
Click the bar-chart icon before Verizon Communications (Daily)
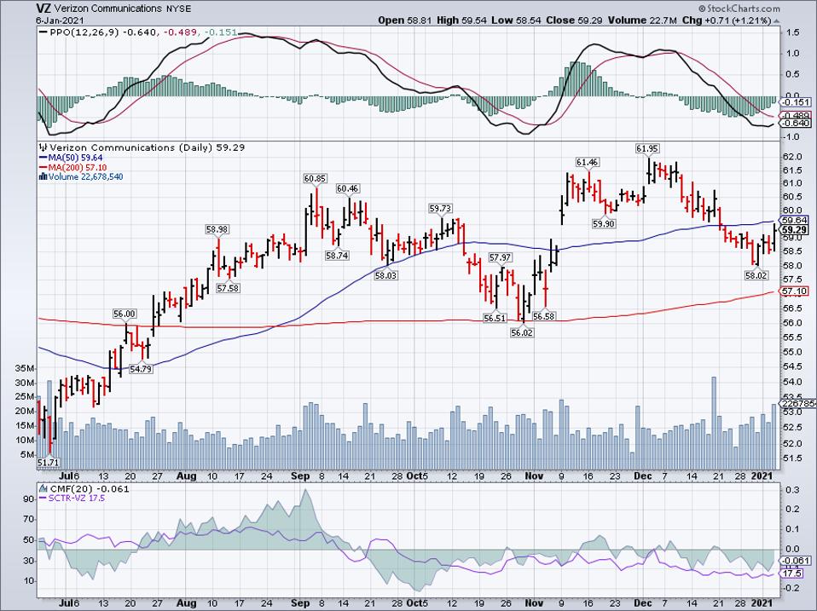[43, 147]
